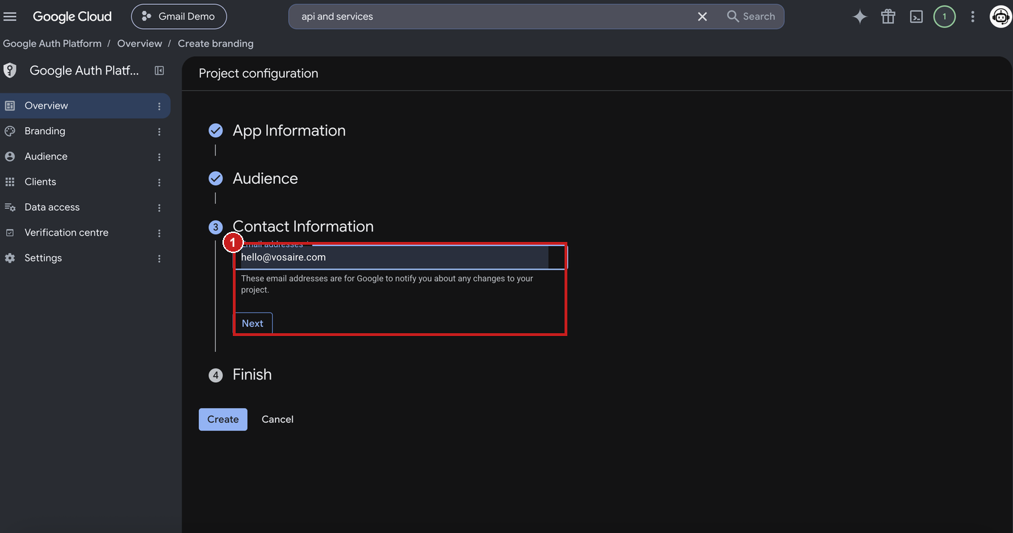This screenshot has width=1013, height=533.
Task: Click the Overview dashboard icon in sidebar
Action: [10, 106]
